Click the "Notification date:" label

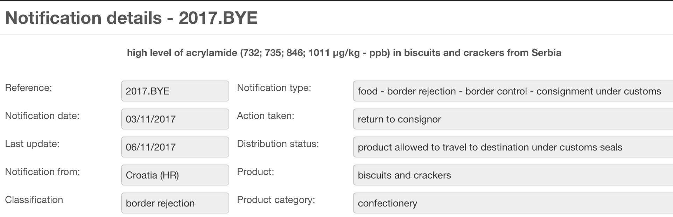pyautogui.click(x=42, y=116)
